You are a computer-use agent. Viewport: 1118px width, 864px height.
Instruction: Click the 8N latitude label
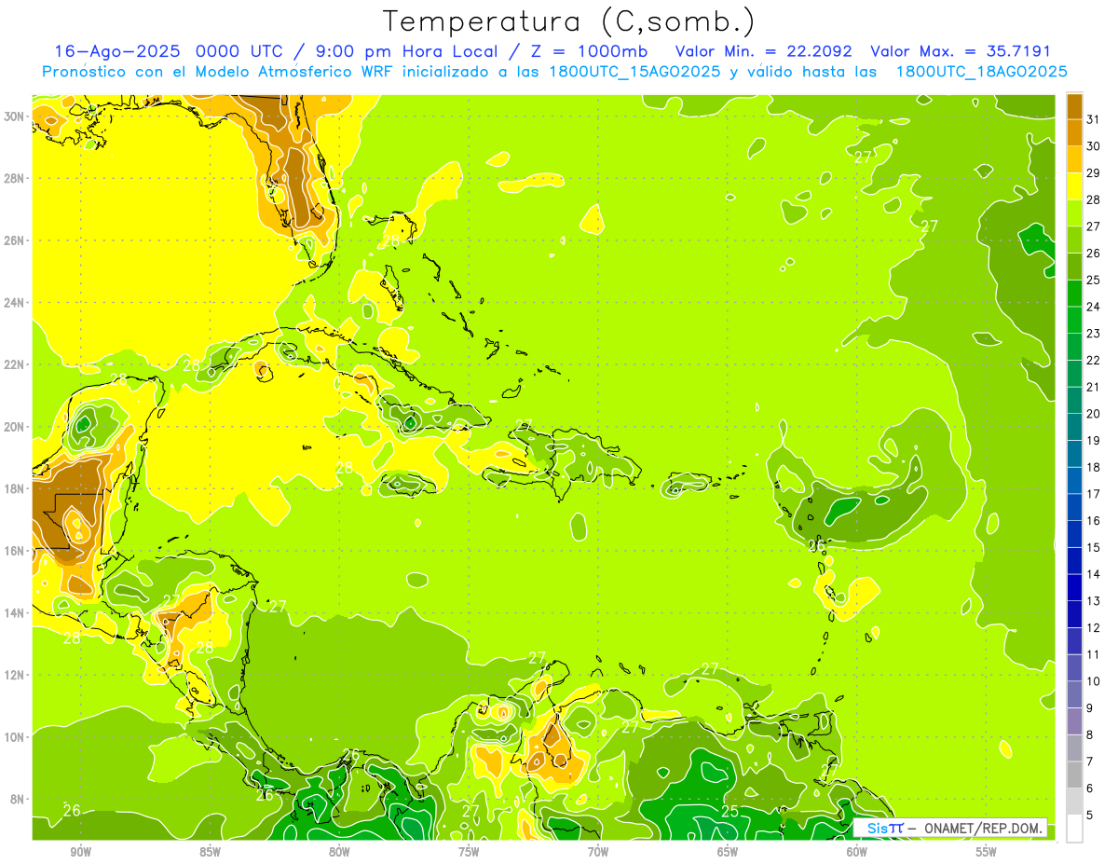click(x=19, y=799)
